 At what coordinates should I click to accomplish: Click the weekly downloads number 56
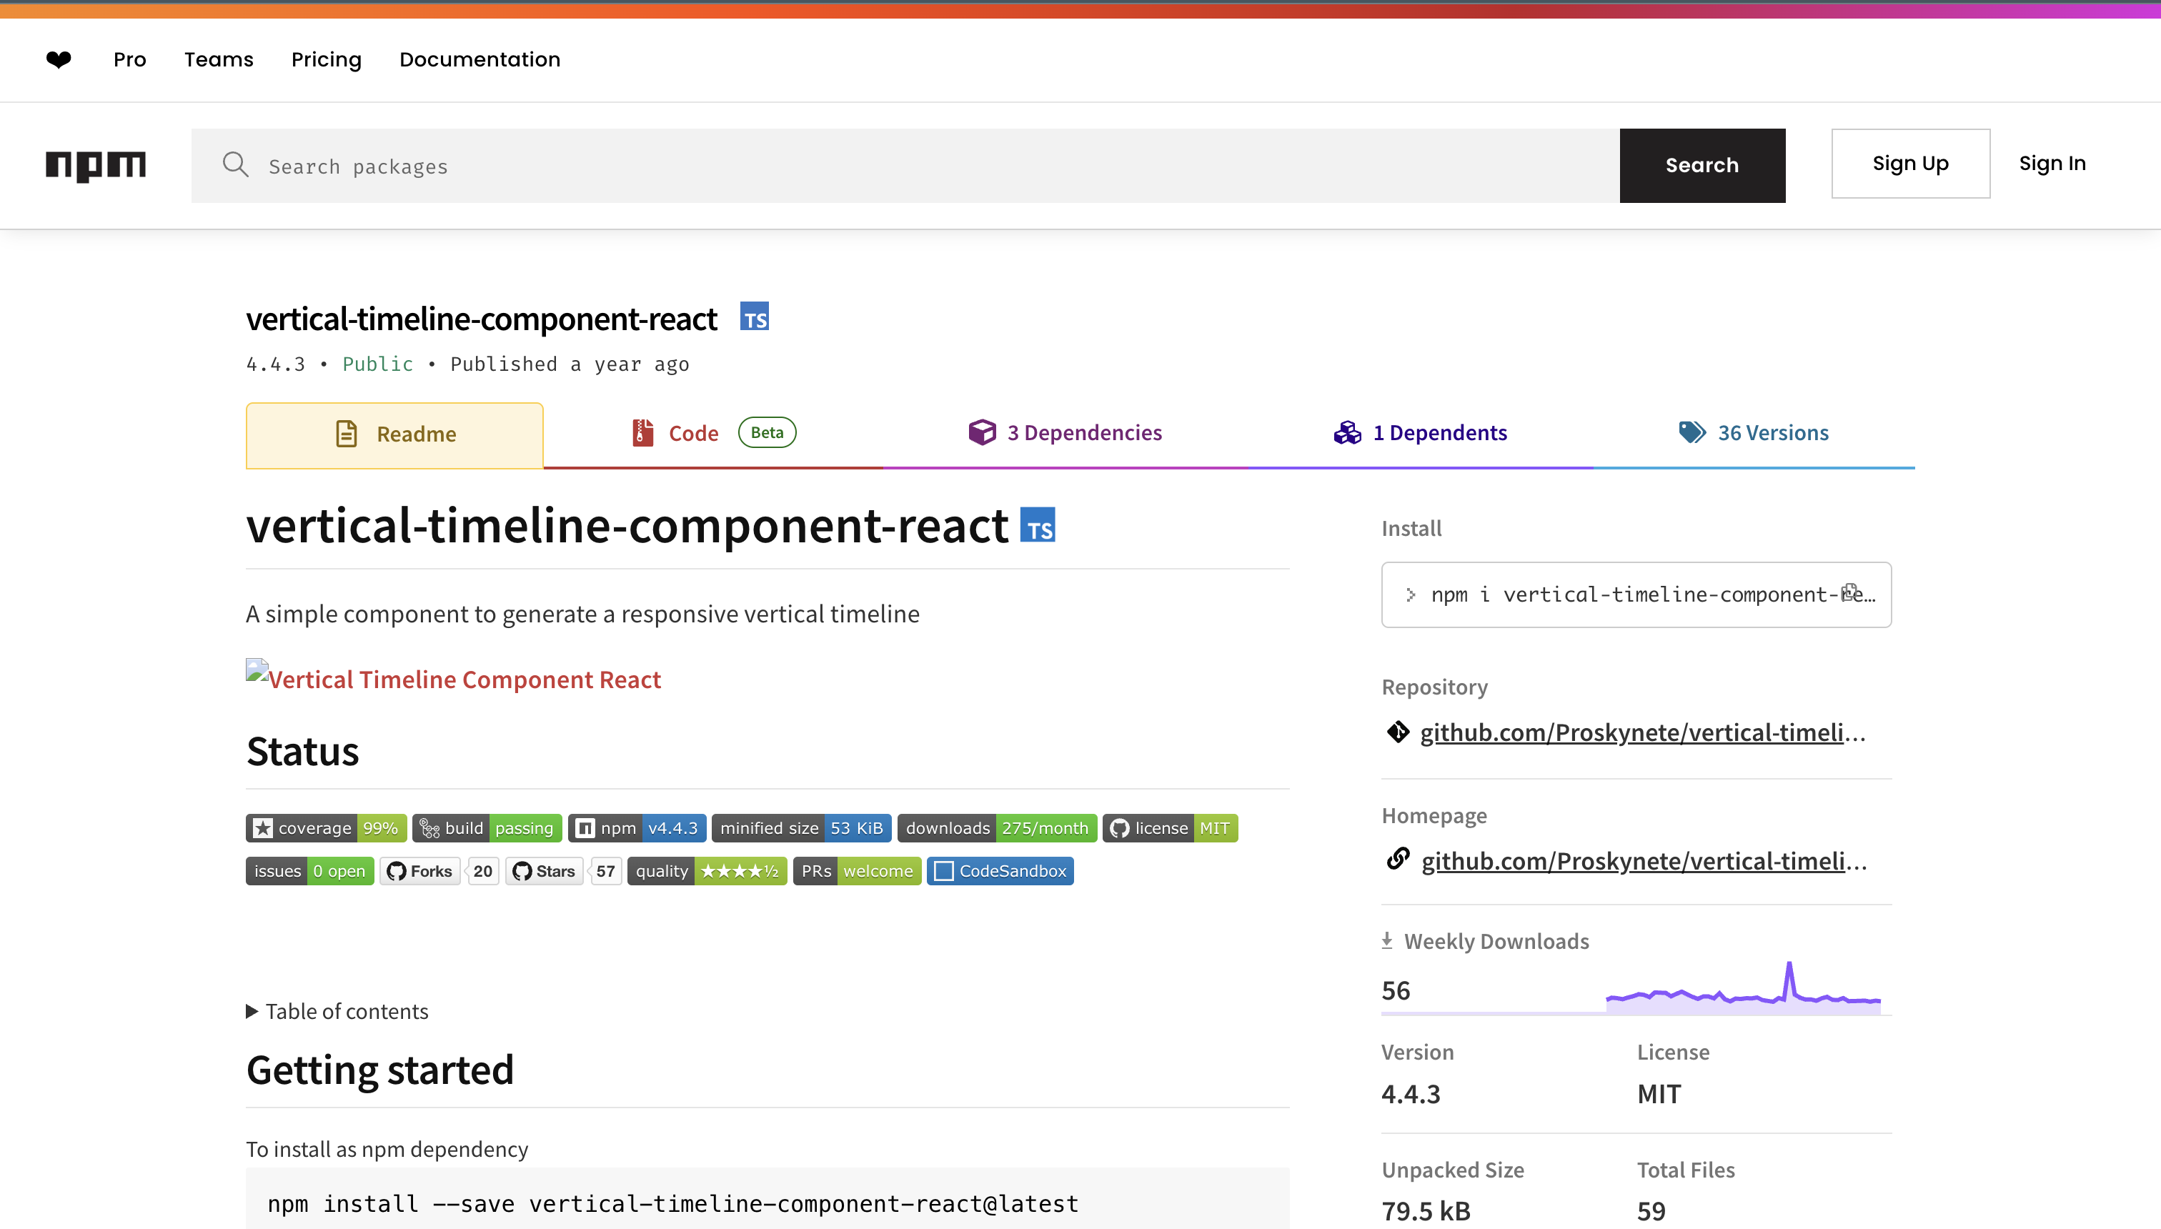click(x=1396, y=990)
